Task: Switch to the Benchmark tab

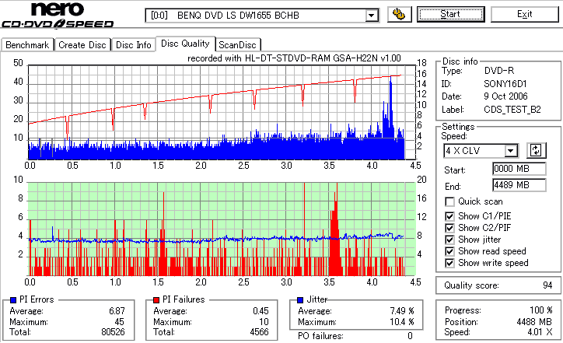Action: pyautogui.click(x=27, y=45)
